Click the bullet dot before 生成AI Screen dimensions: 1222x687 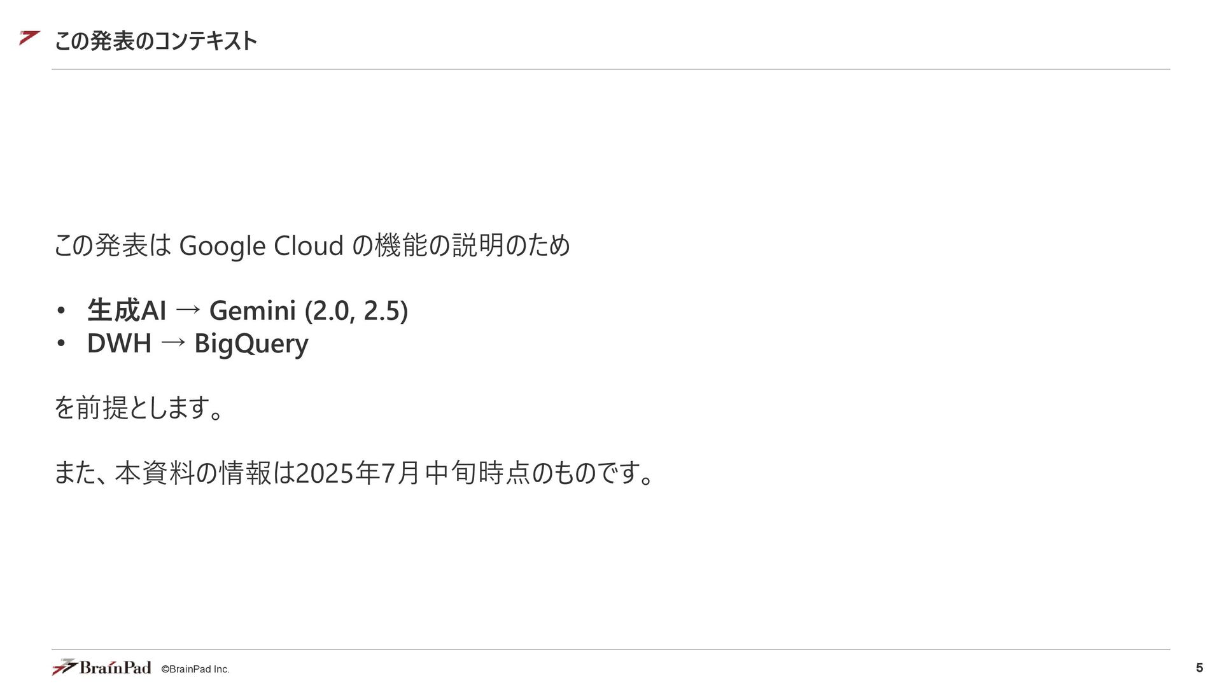click(x=61, y=311)
